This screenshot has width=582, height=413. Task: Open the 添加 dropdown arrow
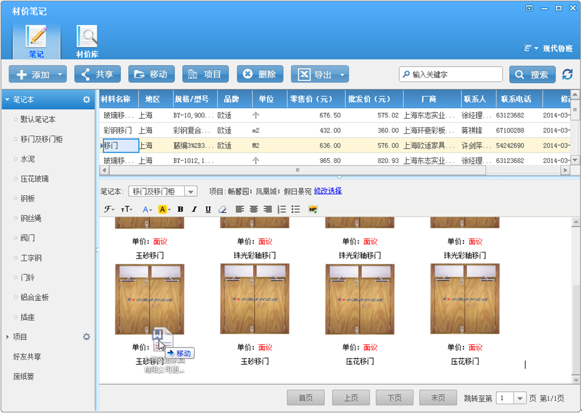pyautogui.click(x=60, y=74)
